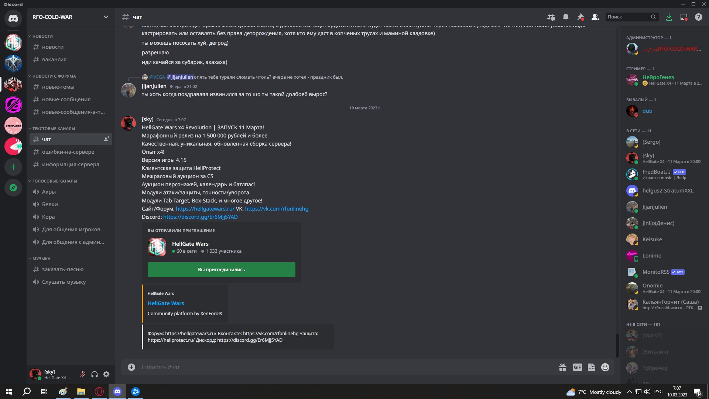Click the Add a Server plus icon
The image size is (709, 399).
pos(13,167)
